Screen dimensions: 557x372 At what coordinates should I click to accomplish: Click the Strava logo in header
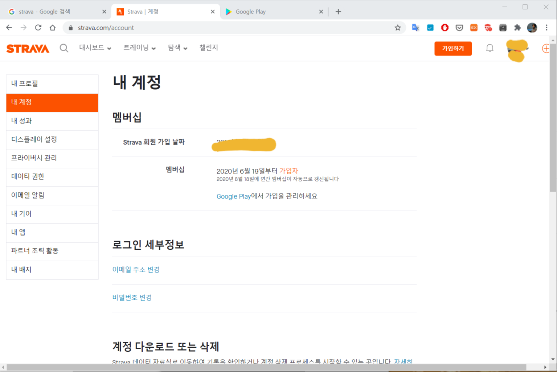click(28, 49)
